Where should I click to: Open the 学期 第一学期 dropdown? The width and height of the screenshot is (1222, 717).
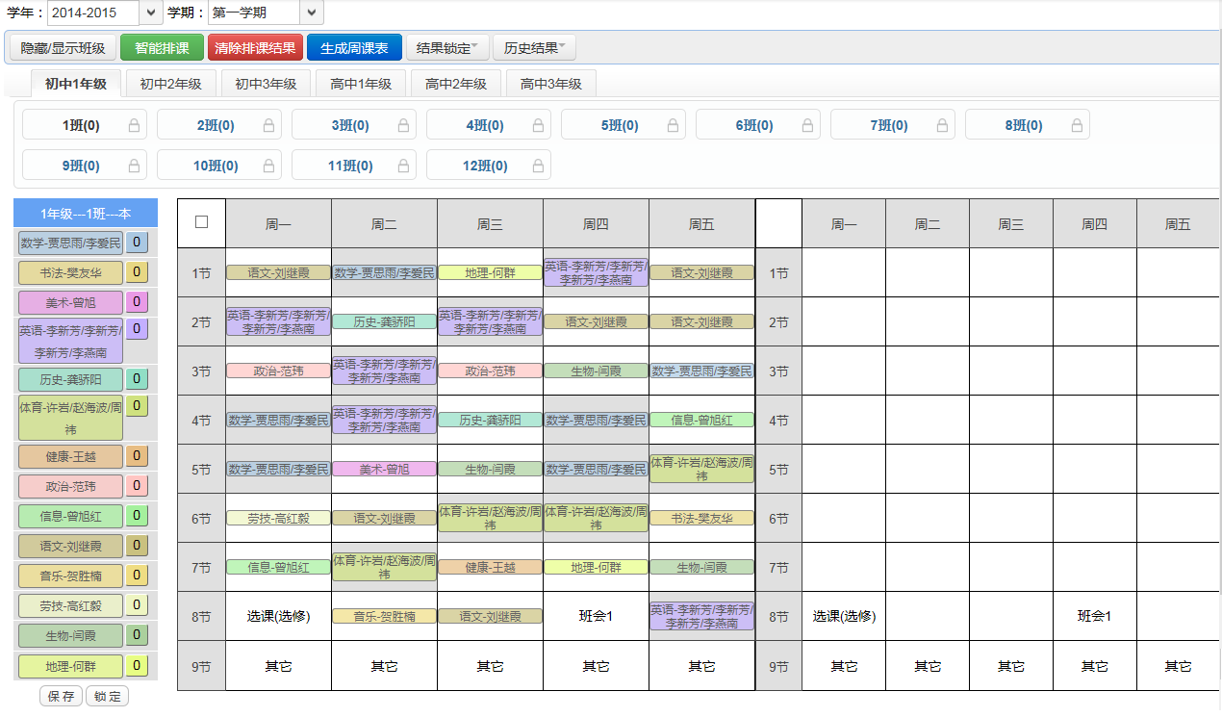click(266, 13)
